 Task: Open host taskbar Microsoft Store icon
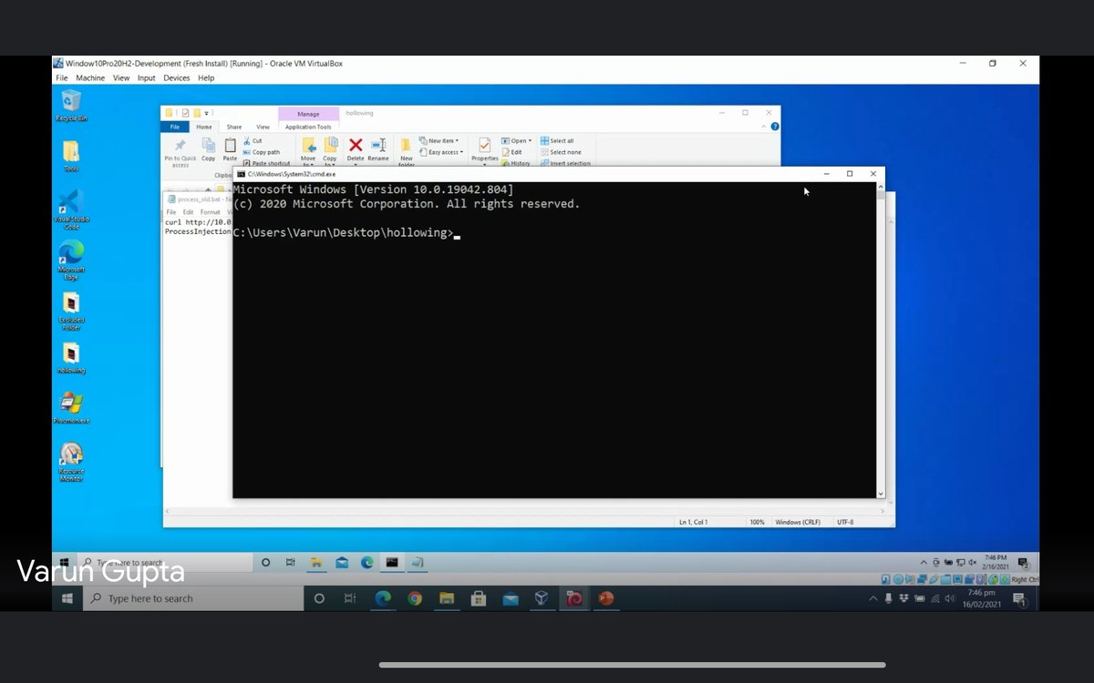click(478, 598)
